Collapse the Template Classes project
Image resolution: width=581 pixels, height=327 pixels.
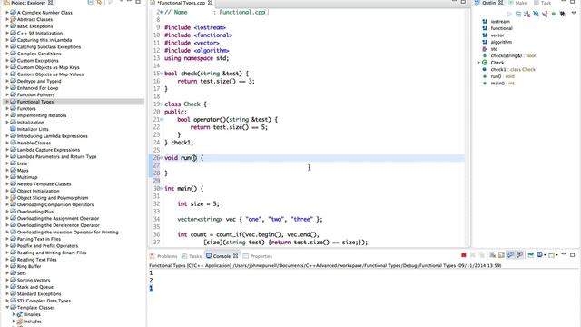(7, 308)
